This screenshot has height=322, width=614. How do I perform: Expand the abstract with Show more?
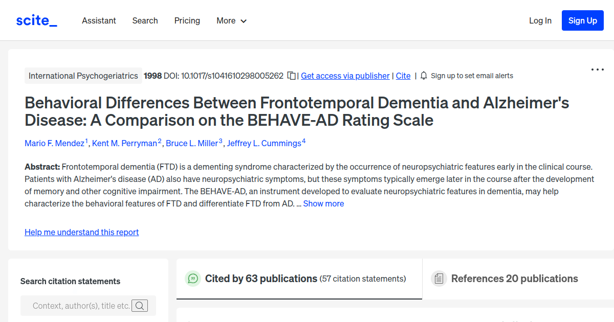(323, 203)
